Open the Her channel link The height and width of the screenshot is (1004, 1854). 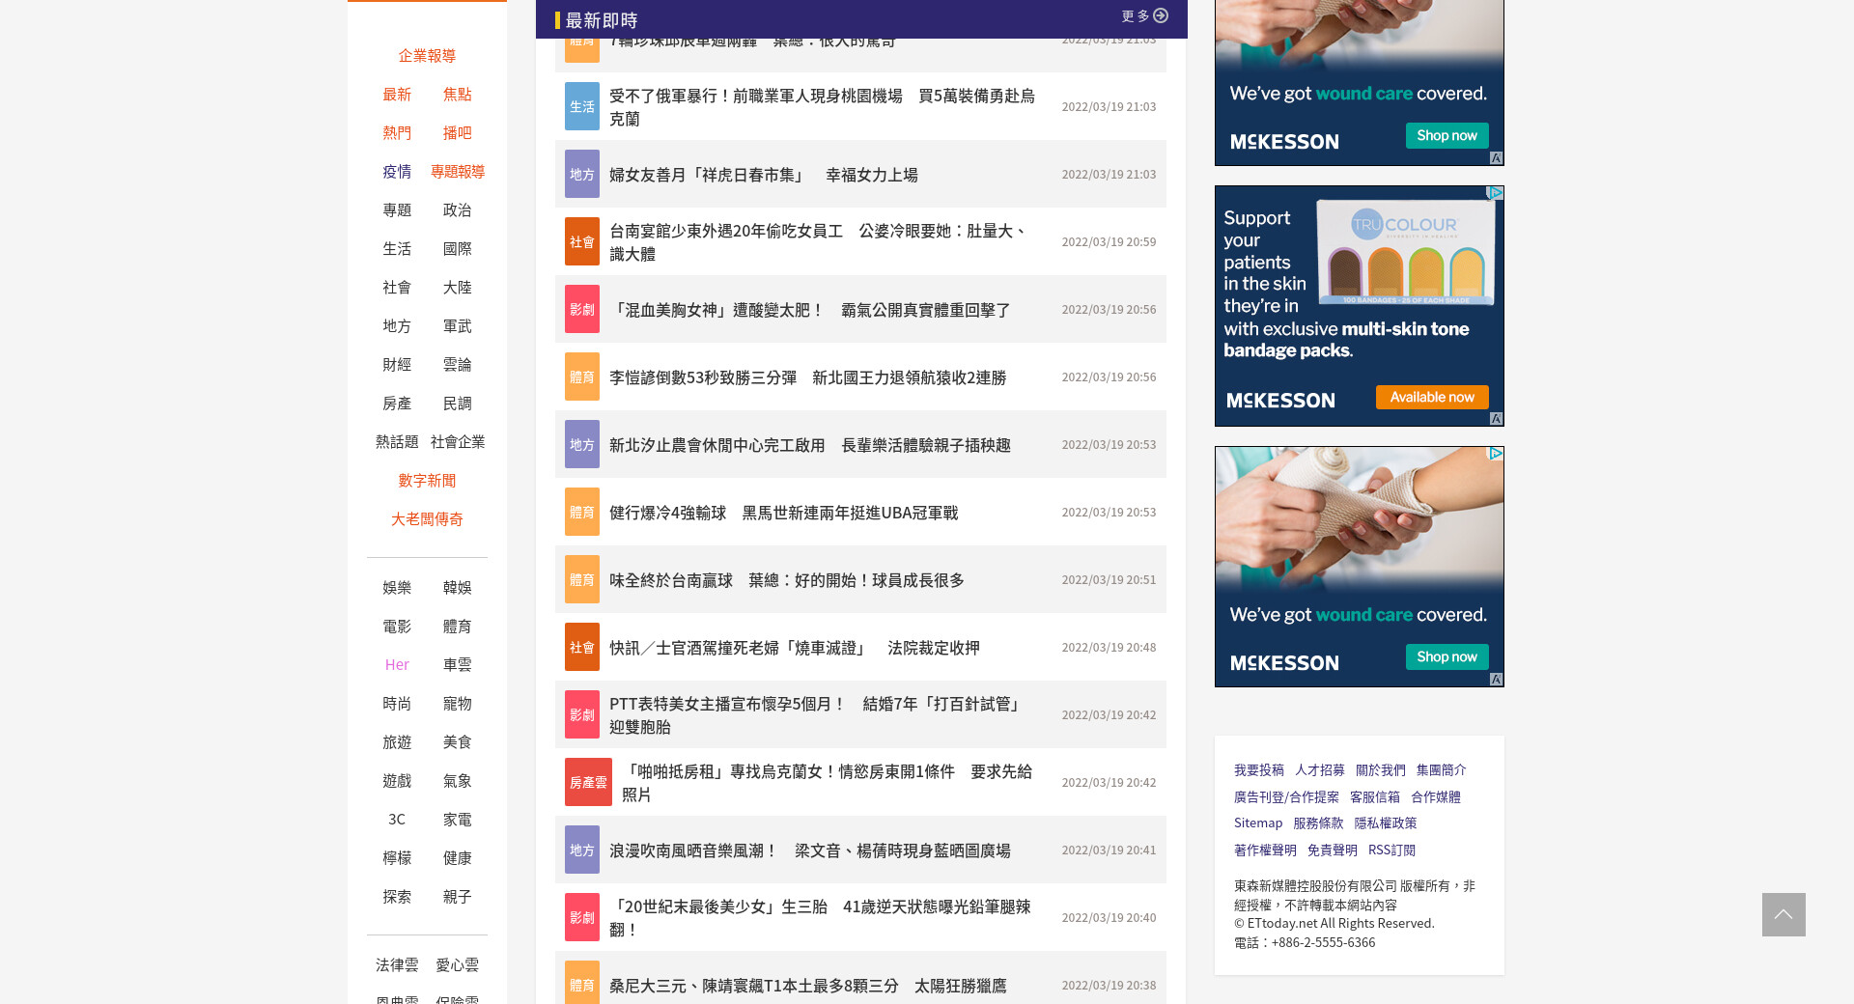pos(397,665)
